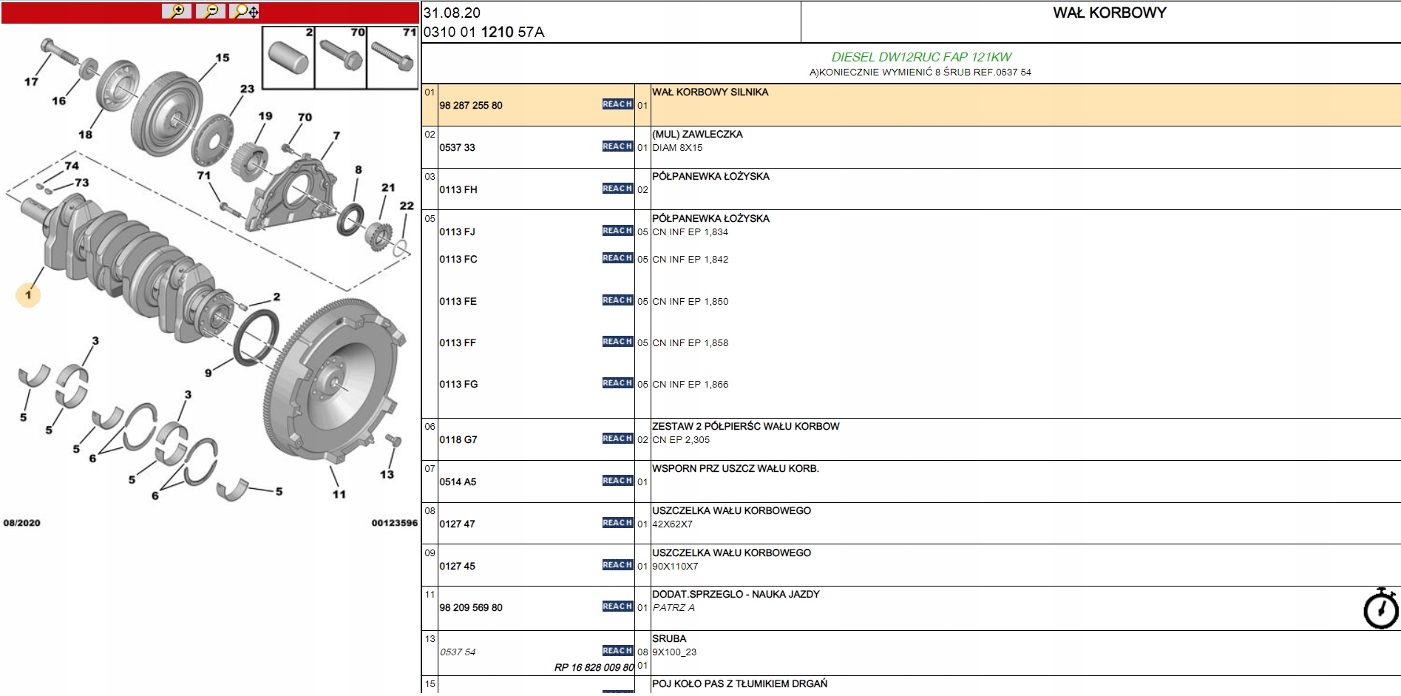Viewport: 1401px width, 696px height.
Task: Open REACH badge for part 0537 33
Action: click(x=617, y=146)
